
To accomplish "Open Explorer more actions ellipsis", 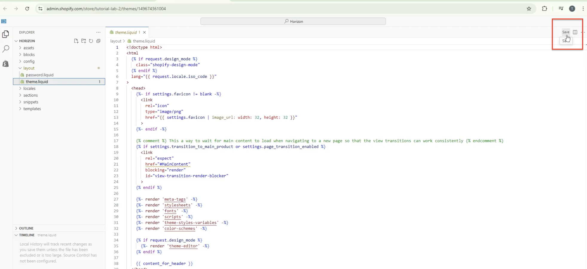I will pyautogui.click(x=98, y=32).
